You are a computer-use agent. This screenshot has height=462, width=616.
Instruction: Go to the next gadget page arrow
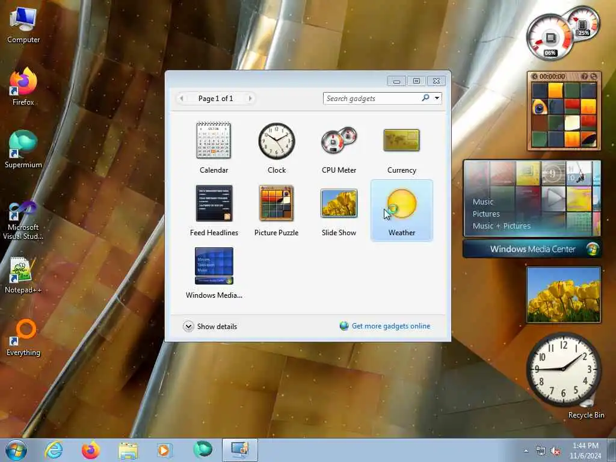[250, 98]
